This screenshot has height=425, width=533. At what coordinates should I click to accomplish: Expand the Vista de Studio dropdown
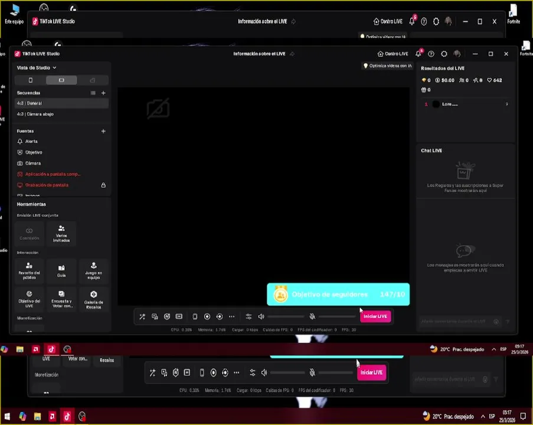(37, 68)
